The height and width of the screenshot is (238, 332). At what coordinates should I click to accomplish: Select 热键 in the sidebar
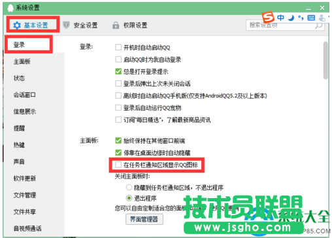(x=19, y=145)
